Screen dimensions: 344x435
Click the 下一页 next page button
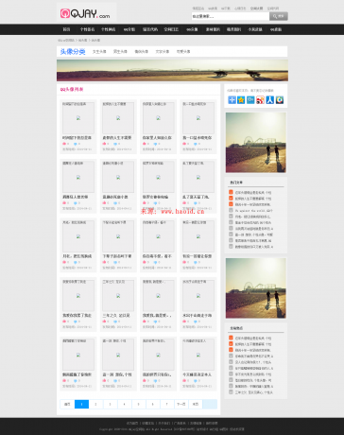click(181, 404)
